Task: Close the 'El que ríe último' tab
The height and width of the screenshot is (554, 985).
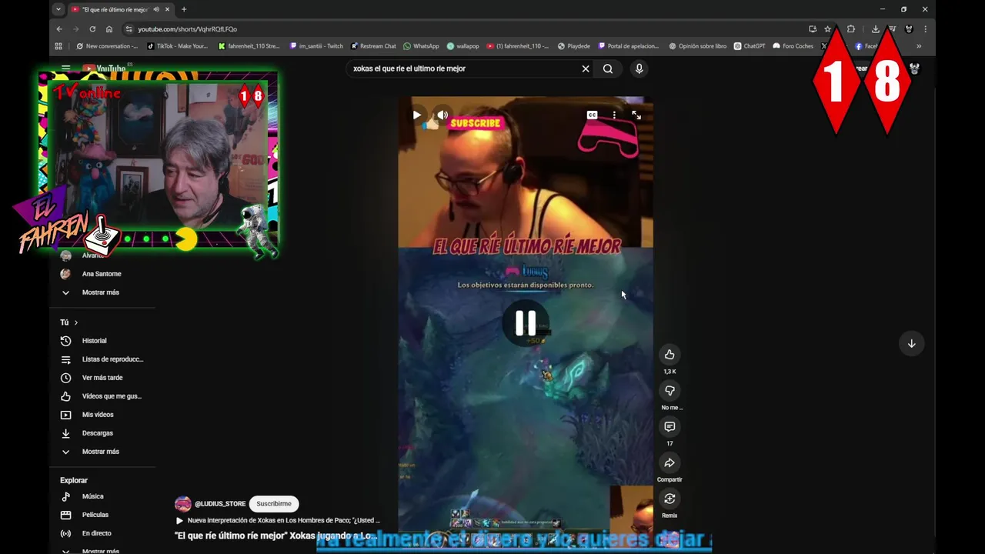Action: pyautogui.click(x=167, y=9)
